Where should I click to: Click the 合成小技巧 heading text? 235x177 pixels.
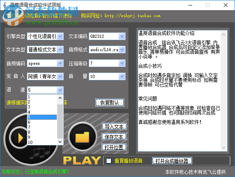coord(150,66)
